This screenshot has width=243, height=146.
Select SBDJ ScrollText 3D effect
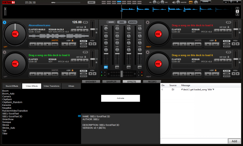[x=12, y=116]
